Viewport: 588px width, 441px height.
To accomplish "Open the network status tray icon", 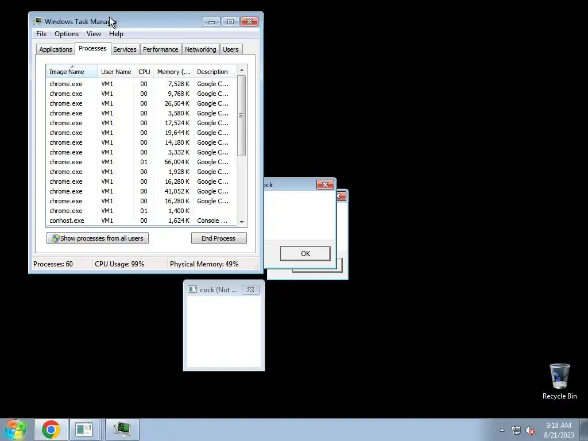I will click(516, 431).
